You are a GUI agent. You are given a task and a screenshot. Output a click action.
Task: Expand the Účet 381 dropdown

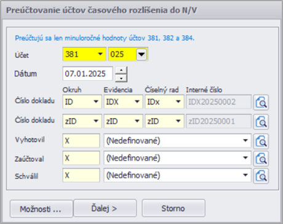point(100,54)
